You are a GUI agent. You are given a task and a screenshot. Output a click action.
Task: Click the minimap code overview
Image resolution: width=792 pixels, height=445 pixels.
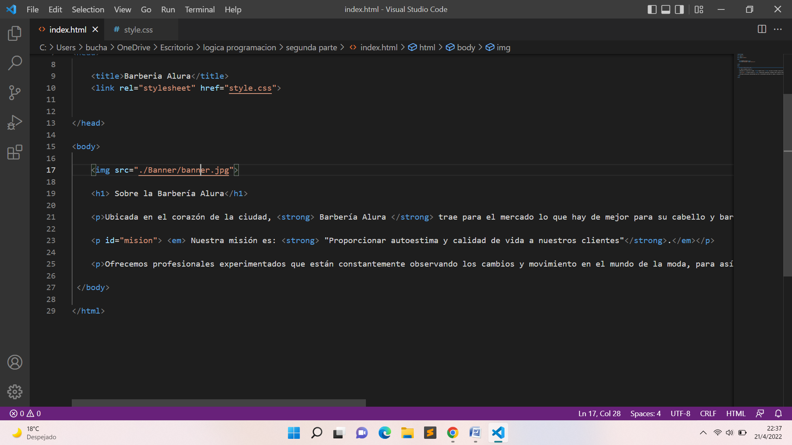pyautogui.click(x=759, y=66)
